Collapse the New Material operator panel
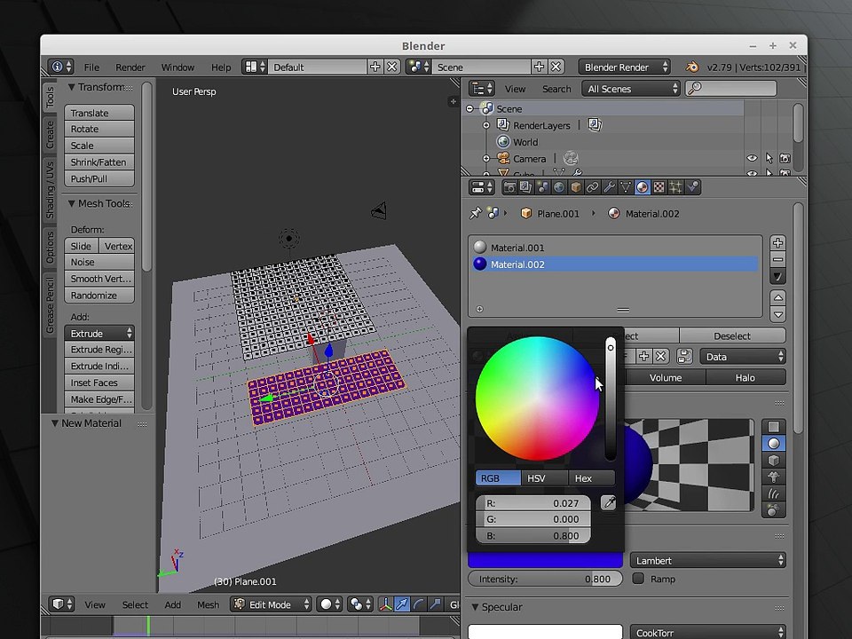852x639 pixels. pos(55,423)
